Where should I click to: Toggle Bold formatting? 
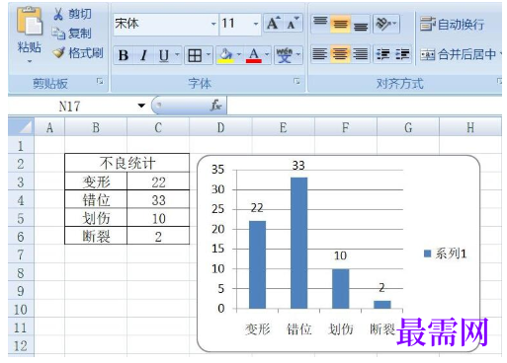coord(124,55)
